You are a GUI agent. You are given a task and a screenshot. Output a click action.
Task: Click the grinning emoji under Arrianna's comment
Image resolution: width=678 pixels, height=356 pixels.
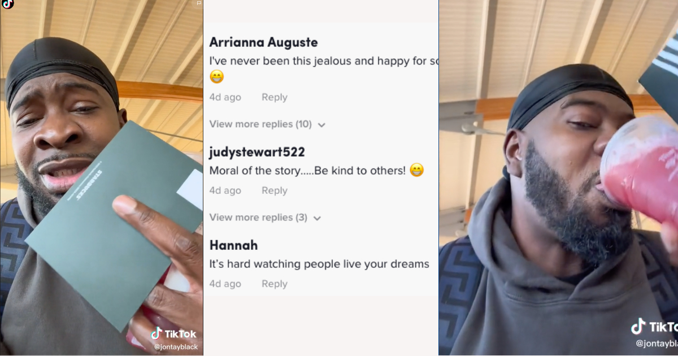[x=216, y=77]
